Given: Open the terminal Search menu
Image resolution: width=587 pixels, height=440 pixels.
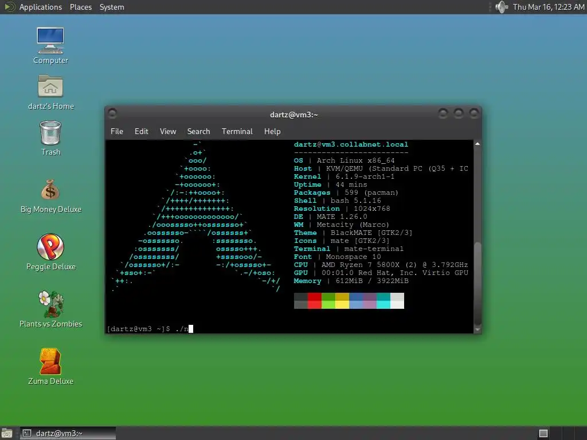Looking at the screenshot, I should 198,131.
